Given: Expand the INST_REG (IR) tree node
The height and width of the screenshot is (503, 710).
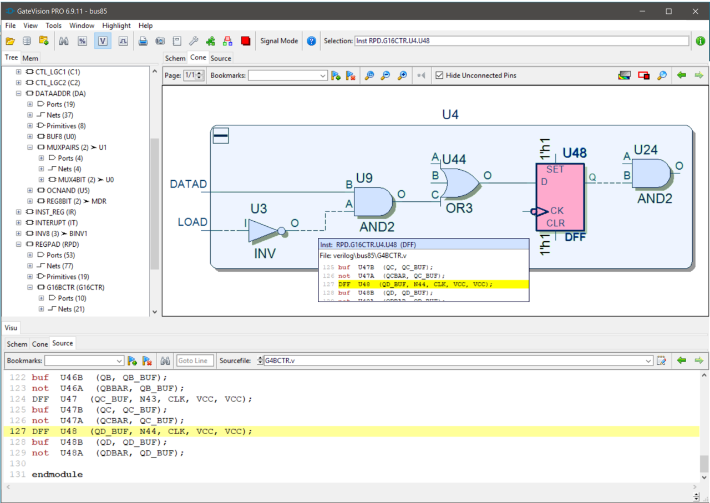Looking at the screenshot, I should point(19,212).
